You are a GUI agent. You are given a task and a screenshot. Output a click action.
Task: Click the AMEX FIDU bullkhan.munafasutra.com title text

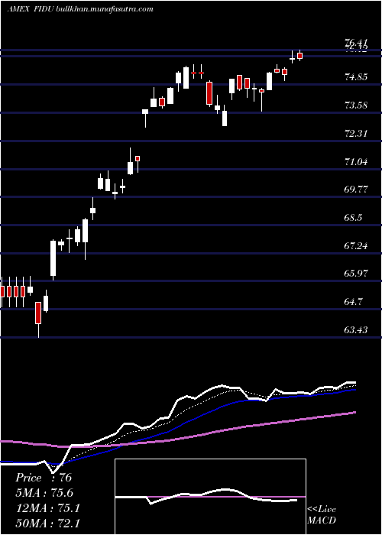coord(79,9)
